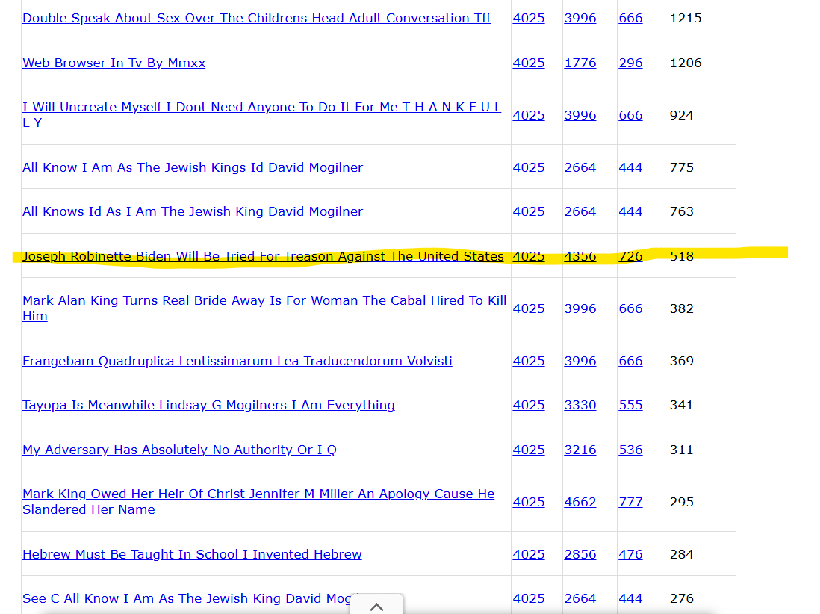Screen dimensions: 820x614
Task: Click 2664 in the 'See C All Know' row
Action: point(580,598)
